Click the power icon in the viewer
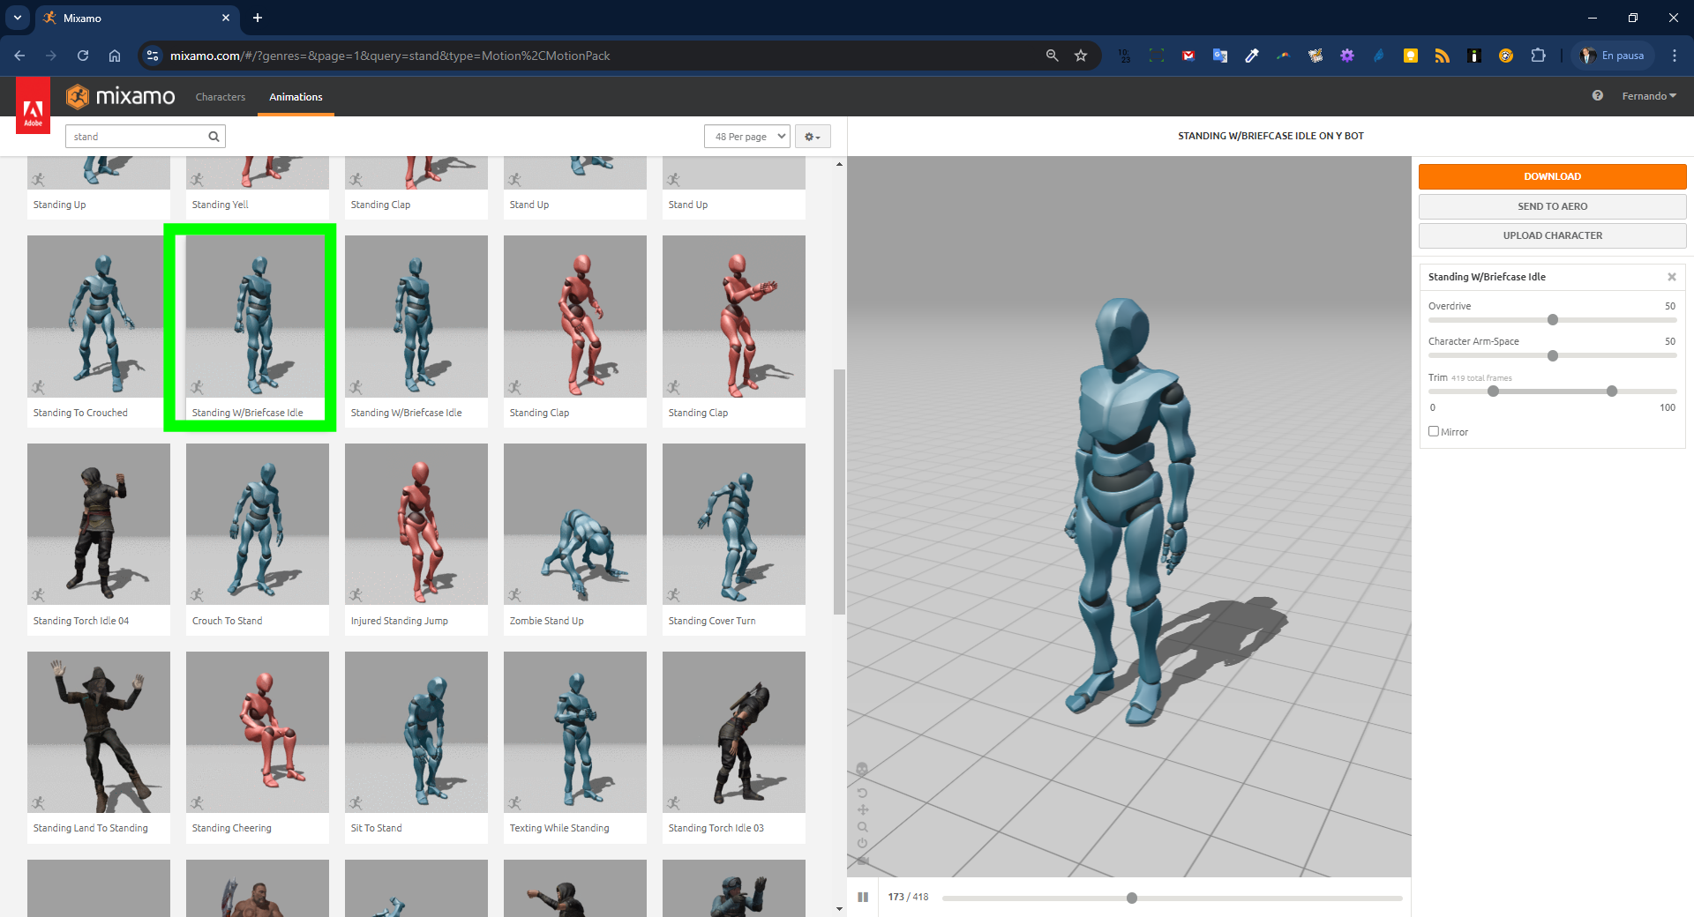The height and width of the screenshot is (917, 1694). pos(862,844)
